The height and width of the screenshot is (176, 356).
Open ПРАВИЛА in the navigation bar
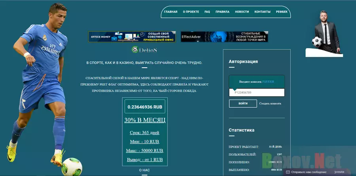(222, 12)
